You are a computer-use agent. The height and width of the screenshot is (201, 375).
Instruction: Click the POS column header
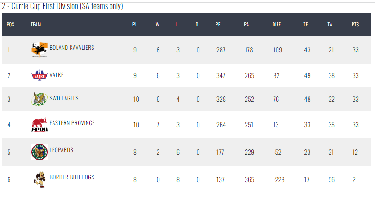pyautogui.click(x=10, y=25)
